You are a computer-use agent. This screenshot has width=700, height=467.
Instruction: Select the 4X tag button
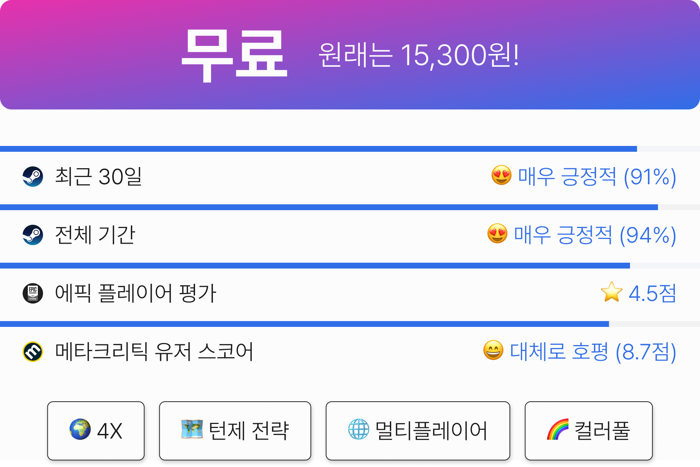pos(96,431)
